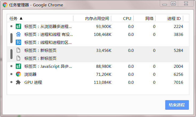This screenshot has width=196, height=117.
Task: Click the Chrome logo in the title bar
Action: [5, 5]
